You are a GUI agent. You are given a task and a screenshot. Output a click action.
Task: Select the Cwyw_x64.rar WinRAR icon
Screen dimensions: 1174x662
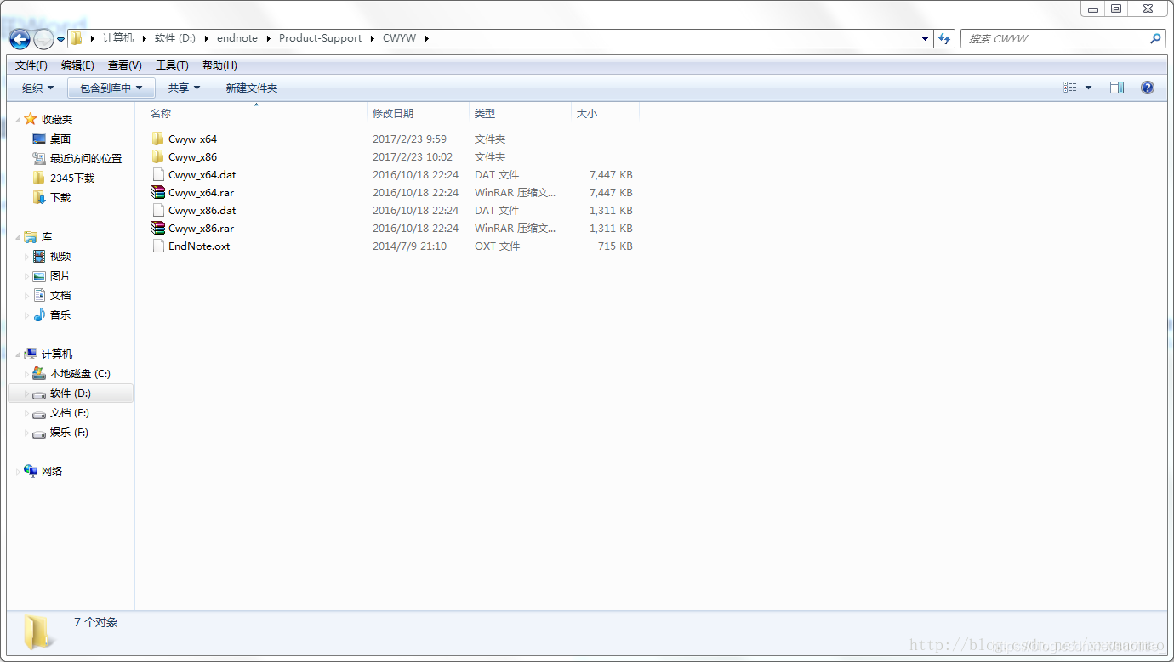point(157,192)
